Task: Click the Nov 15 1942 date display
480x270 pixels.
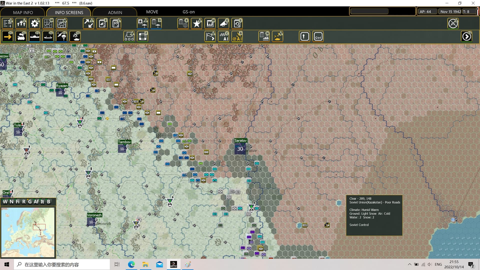Action: click(x=450, y=11)
